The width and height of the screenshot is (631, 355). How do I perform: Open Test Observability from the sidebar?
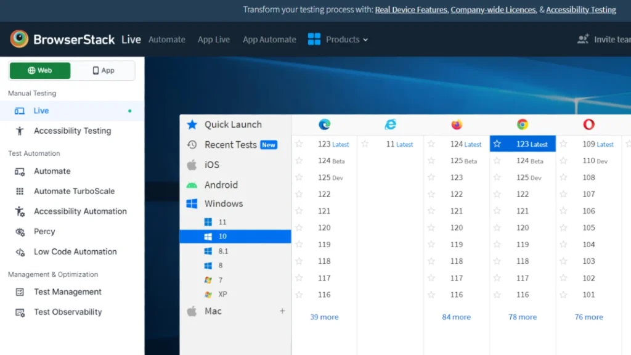coord(68,312)
